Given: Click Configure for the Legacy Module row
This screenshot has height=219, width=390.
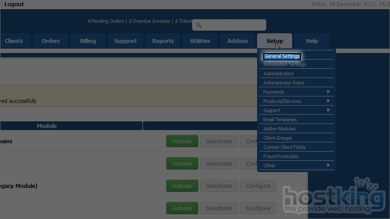Looking at the screenshot, I should coord(258,186).
